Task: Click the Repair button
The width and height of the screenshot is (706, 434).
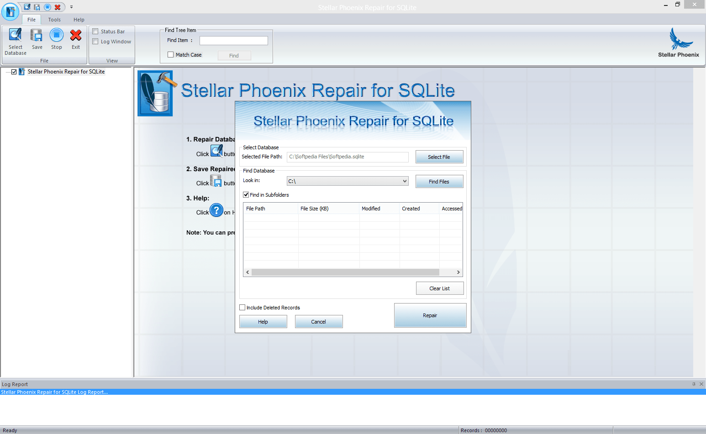Action: point(430,315)
